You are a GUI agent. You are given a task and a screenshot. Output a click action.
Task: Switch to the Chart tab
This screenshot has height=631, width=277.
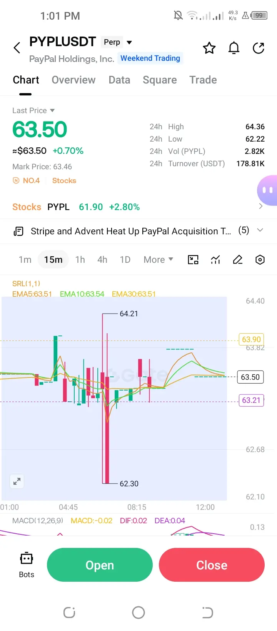point(26,80)
